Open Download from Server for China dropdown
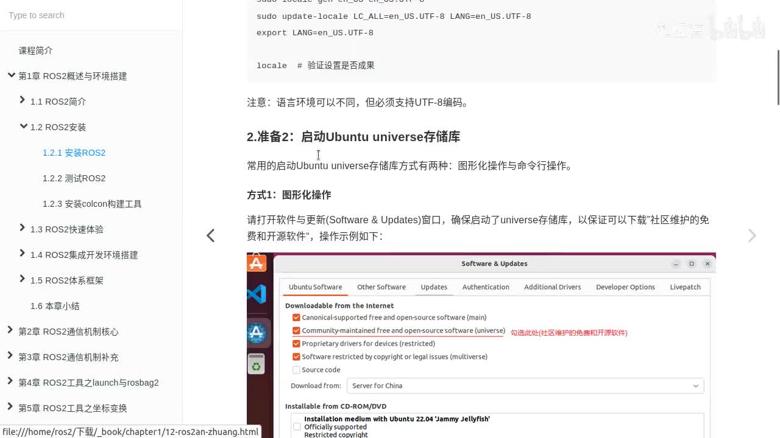 [x=525, y=386]
